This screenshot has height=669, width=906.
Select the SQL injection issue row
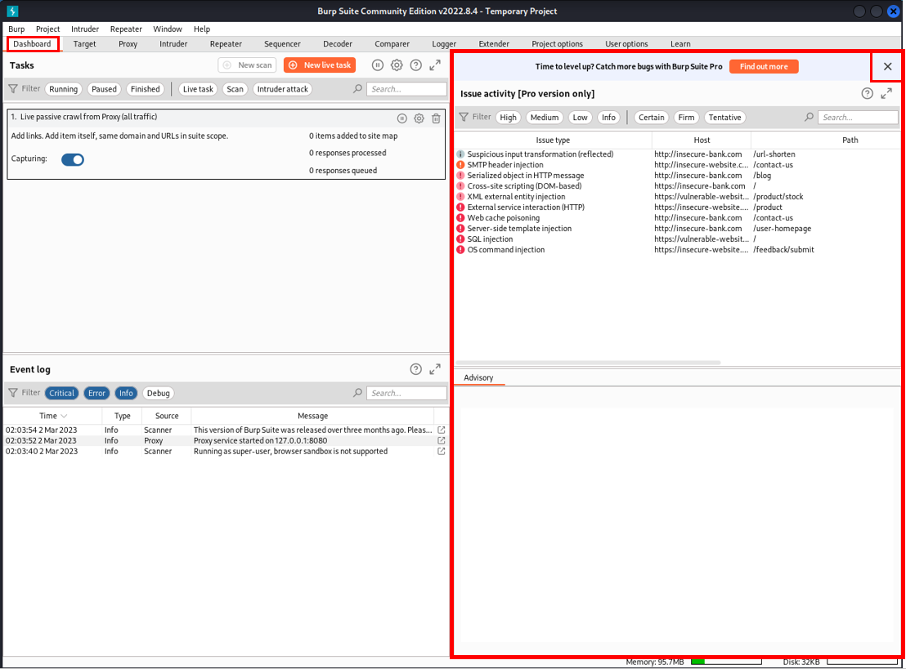[677, 239]
